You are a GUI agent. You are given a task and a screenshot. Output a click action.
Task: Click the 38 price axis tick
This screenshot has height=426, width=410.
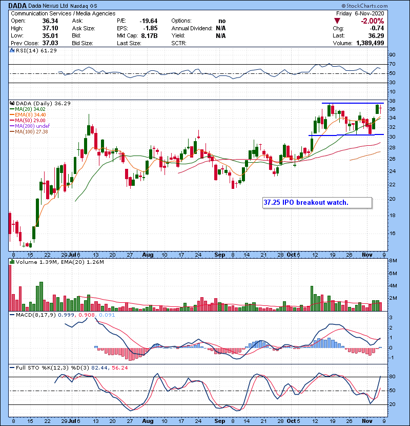(x=393, y=101)
